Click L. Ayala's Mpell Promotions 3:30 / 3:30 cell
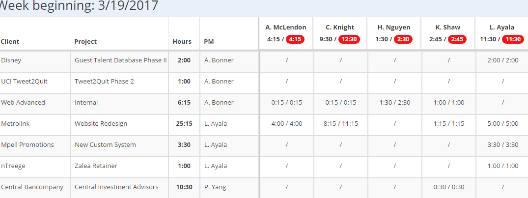 pyautogui.click(x=502, y=145)
